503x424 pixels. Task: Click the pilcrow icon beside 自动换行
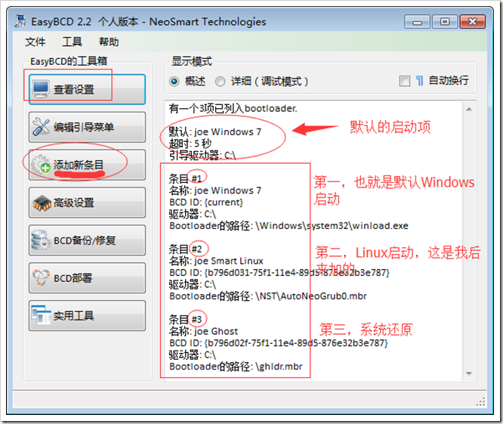pos(420,81)
